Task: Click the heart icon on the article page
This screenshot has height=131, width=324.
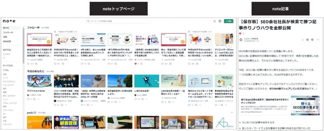Action: [240, 33]
